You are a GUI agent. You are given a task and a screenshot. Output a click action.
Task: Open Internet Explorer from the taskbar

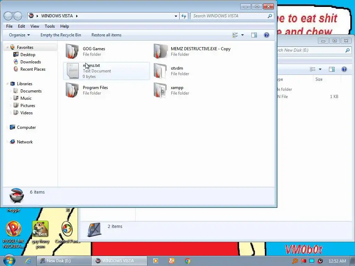click(x=28, y=261)
